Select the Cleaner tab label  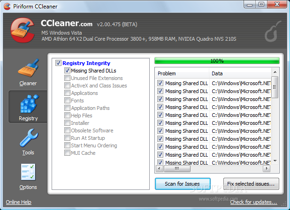28,83
